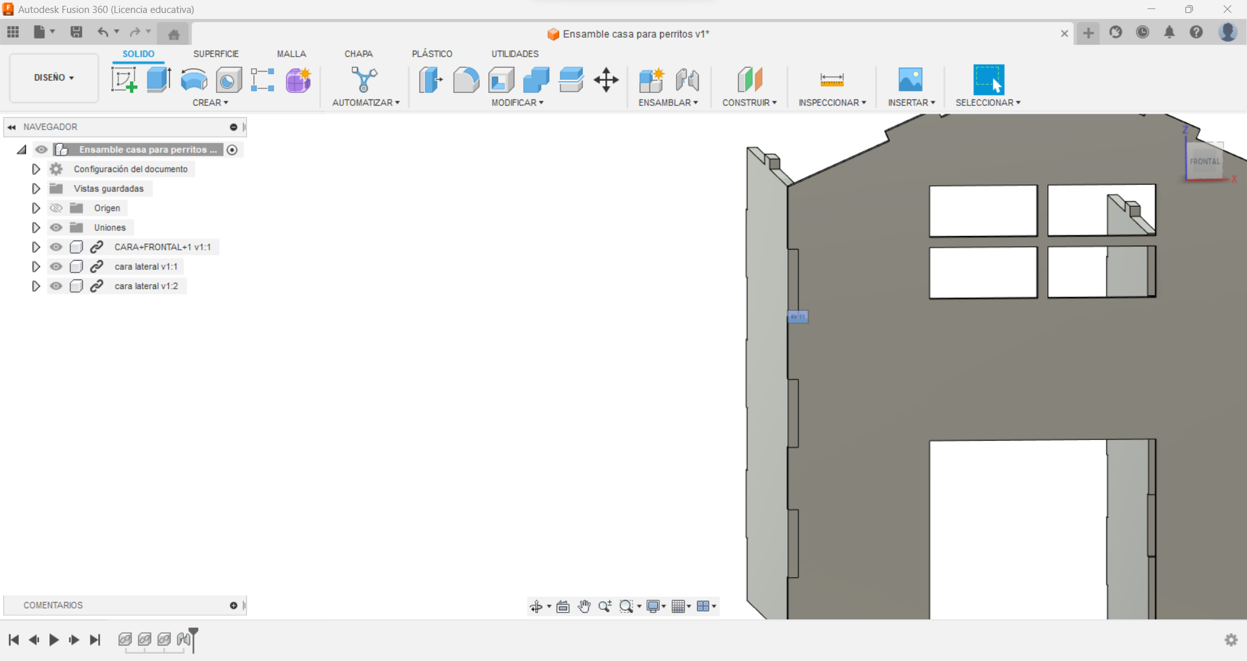Image resolution: width=1247 pixels, height=661 pixels.
Task: Open the Joint tool in Ensamblar
Action: [x=687, y=80]
